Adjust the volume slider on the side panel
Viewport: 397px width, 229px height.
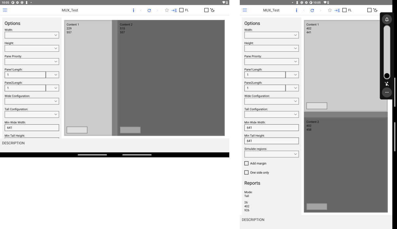[x=387, y=57]
